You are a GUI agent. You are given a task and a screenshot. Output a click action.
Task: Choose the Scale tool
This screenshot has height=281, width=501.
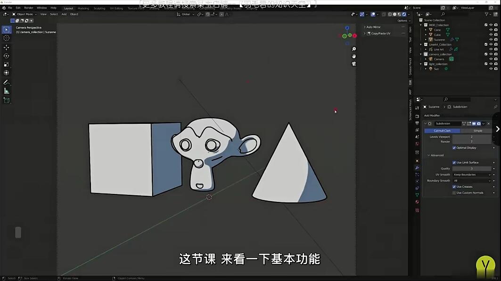coord(7,64)
